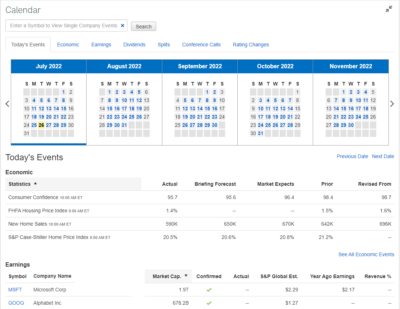Click Microsoft's 1.9T market cap value
This screenshot has width=400, height=309.
pyautogui.click(x=184, y=290)
